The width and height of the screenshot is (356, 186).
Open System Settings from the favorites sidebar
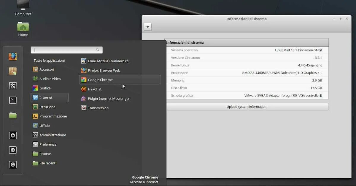13,86
